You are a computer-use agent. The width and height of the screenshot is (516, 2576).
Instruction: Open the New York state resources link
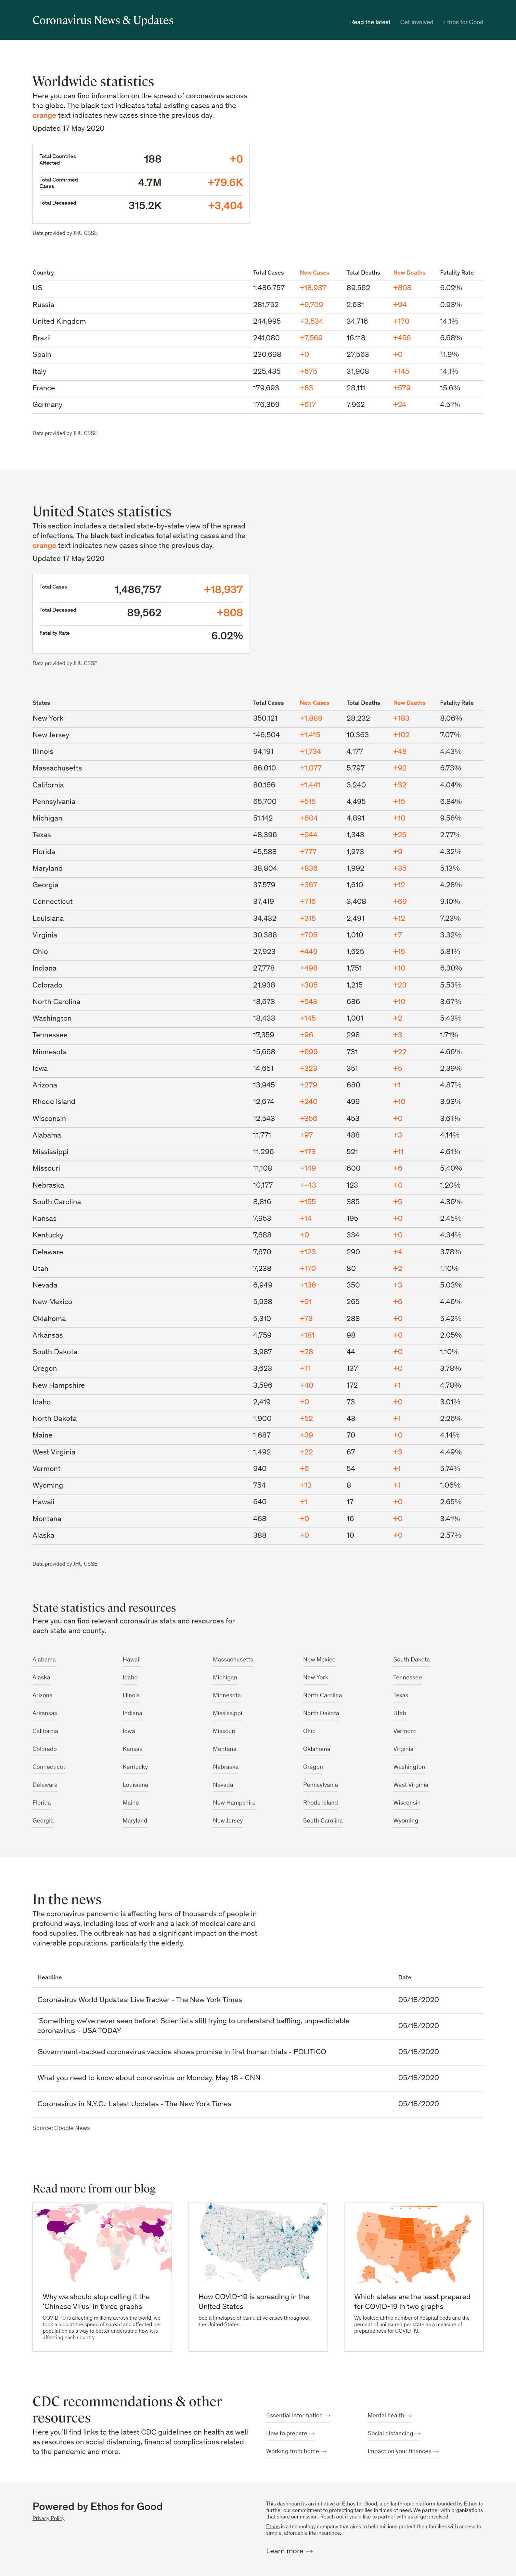pos(316,1677)
